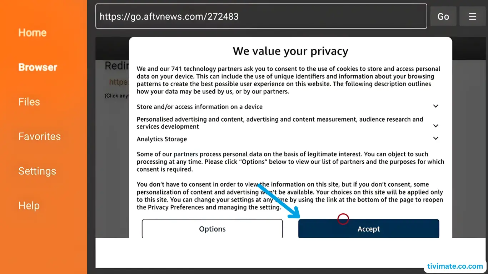Screen dimensions: 488x274
Task: Open the Favorites section
Action: [x=39, y=136]
